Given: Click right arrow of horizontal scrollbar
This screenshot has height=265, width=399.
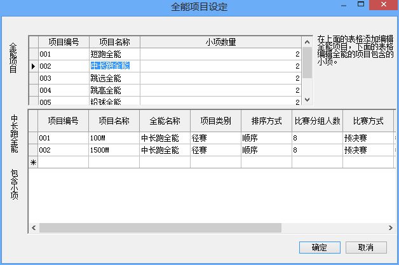Looking at the screenshot, I should pos(390,228).
